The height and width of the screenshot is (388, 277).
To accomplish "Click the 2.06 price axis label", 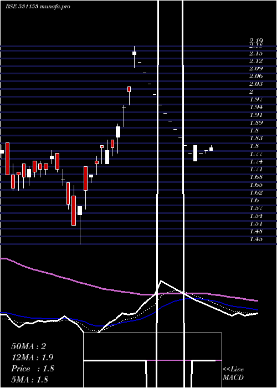I will 256,76.
